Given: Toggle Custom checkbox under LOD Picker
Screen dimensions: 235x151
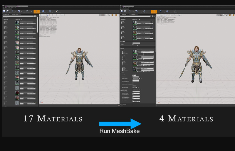Looking at the screenshot, I should (x=133, y=45).
